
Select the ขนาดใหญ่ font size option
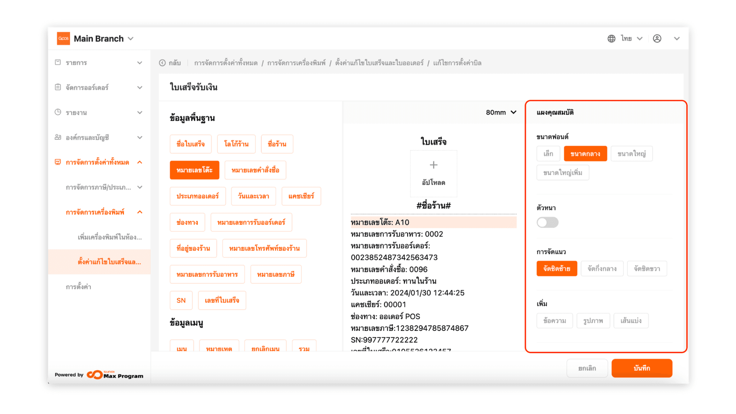tap(631, 154)
